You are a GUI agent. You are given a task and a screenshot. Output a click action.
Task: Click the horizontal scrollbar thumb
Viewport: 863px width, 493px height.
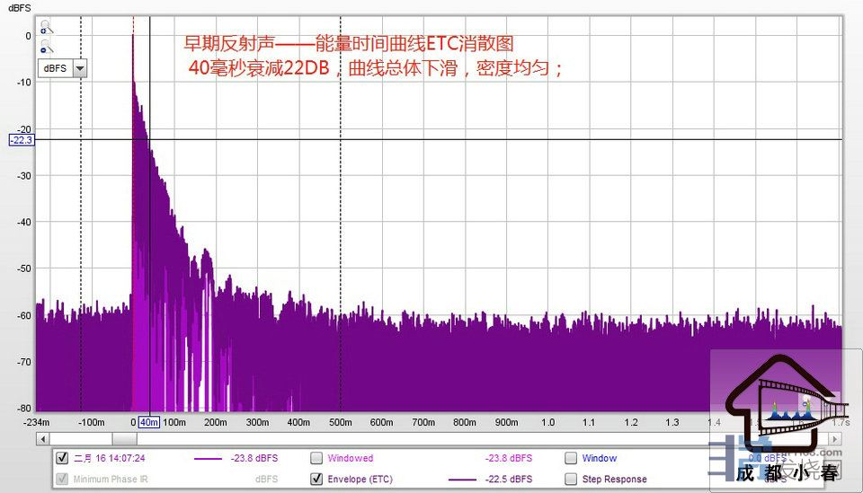[x=124, y=438]
